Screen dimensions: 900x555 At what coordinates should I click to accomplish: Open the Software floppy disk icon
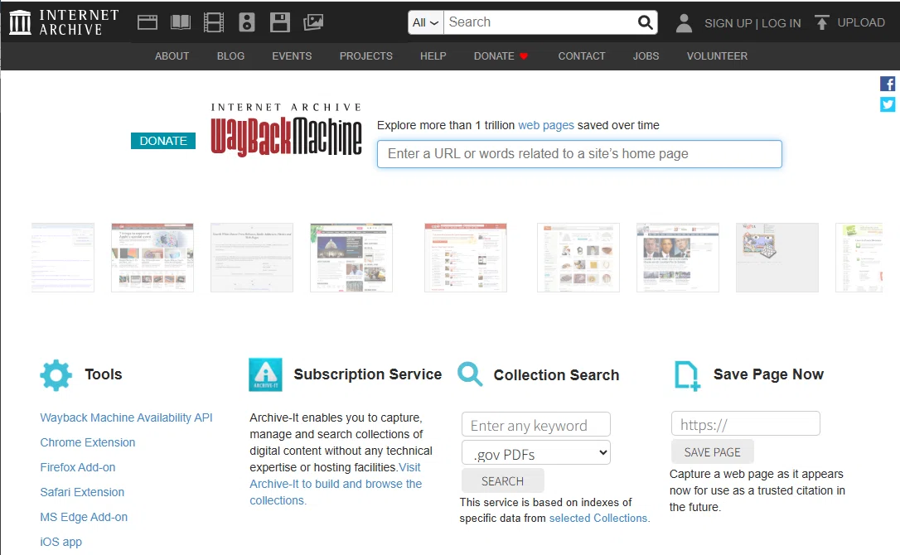coord(280,22)
